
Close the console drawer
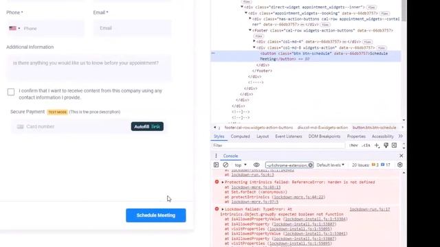(x=401, y=156)
